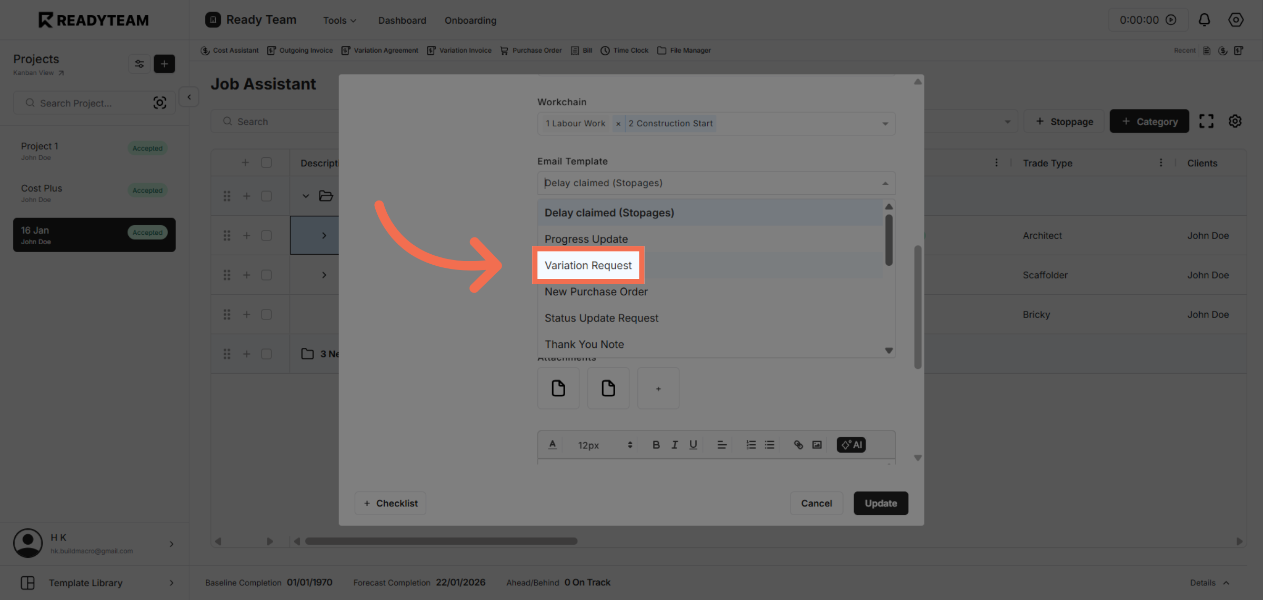Check the checkbox in the bottom folder row
1263x600 pixels.
pos(266,354)
